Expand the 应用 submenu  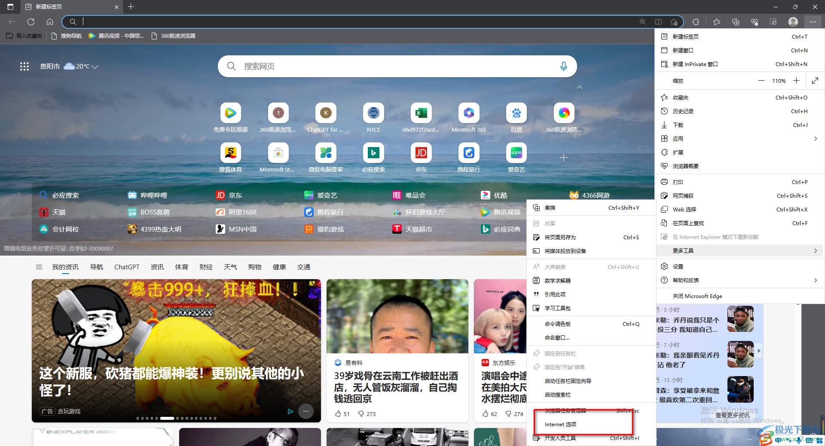pyautogui.click(x=739, y=139)
